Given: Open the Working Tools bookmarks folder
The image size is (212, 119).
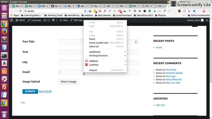Looking at the screenshot, I should coord(54,16).
